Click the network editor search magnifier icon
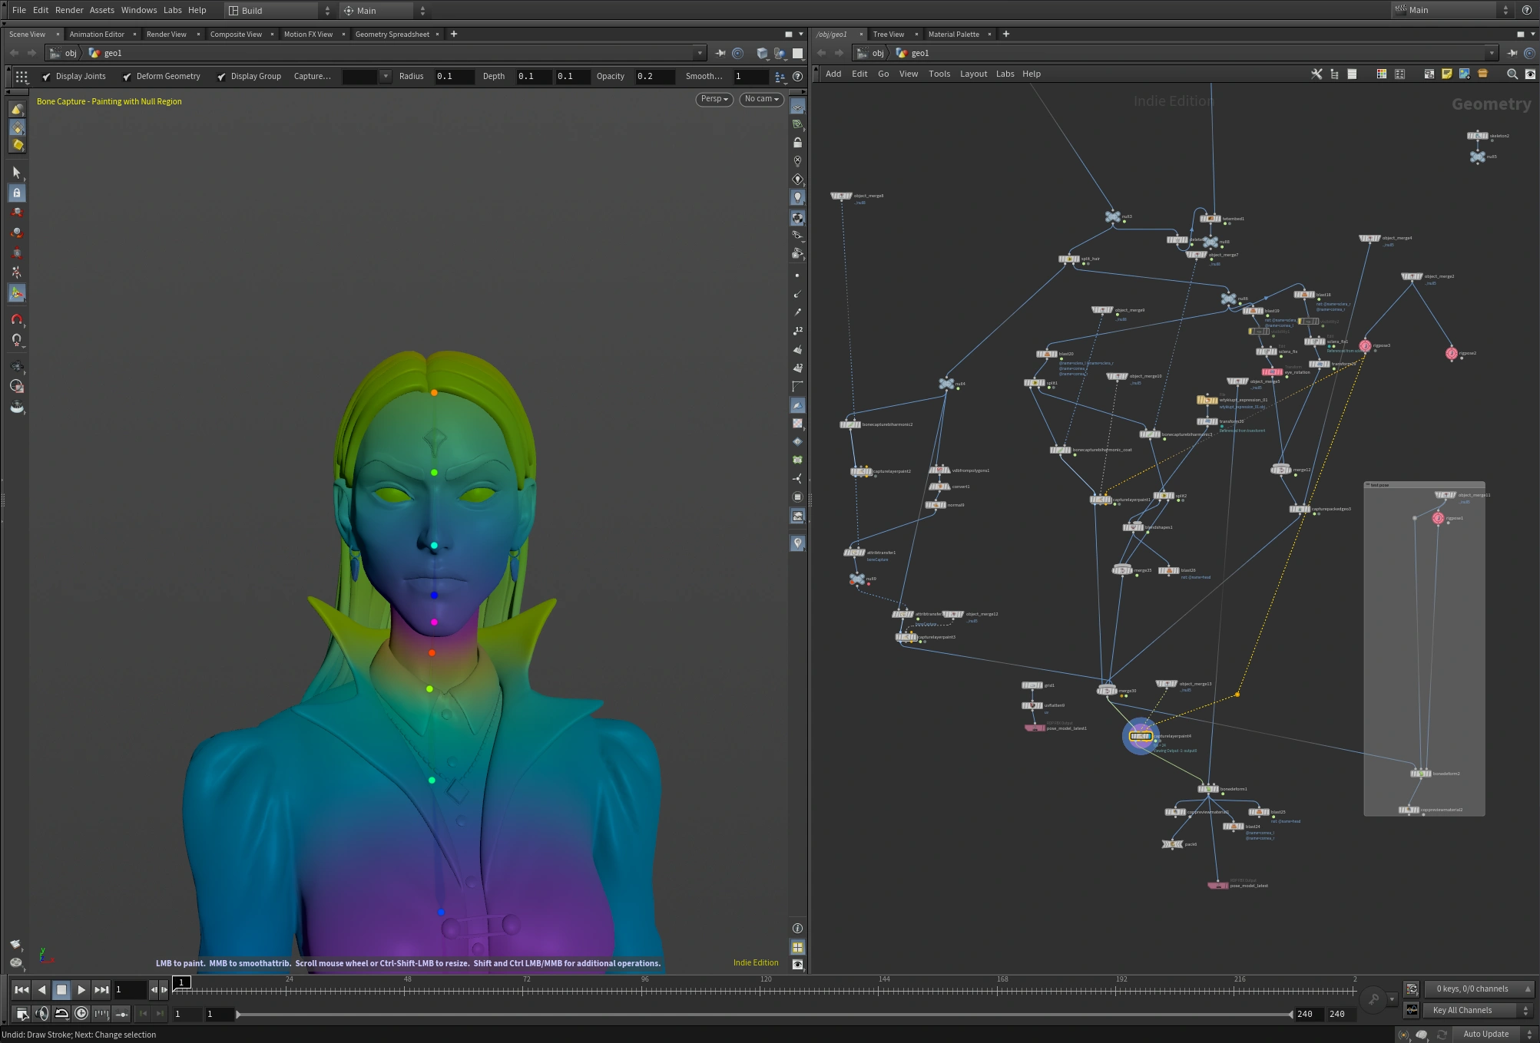The image size is (1540, 1043). tap(1512, 74)
